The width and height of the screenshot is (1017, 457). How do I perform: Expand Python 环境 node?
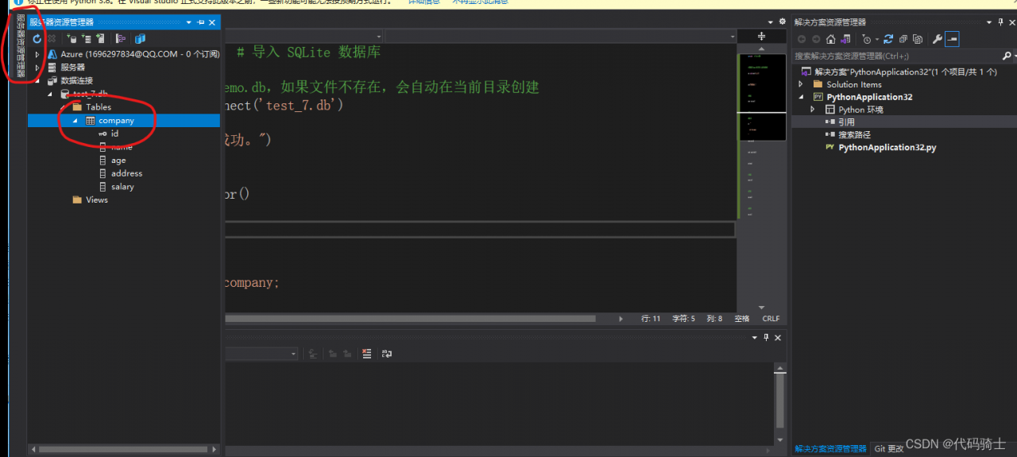pyautogui.click(x=813, y=110)
